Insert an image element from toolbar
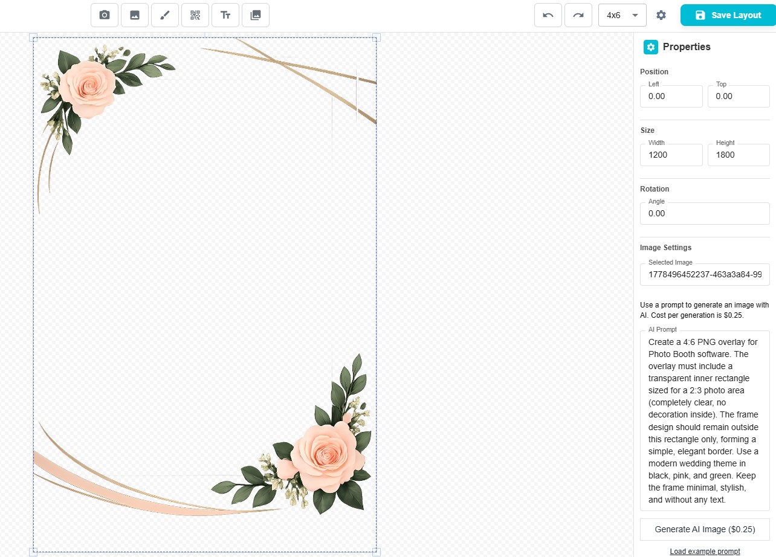Screen dimensions: 776x557 (135, 15)
